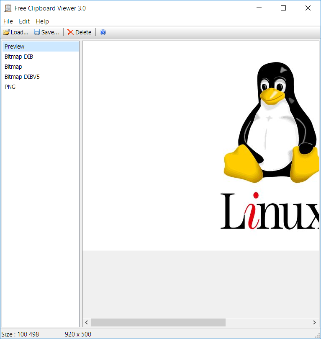Select the plain Bitmap format entry
321x339 pixels.
click(41, 67)
